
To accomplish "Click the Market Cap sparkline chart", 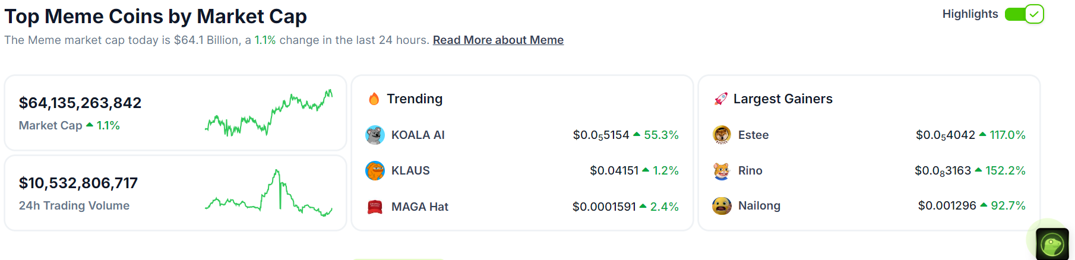I will pos(268,113).
